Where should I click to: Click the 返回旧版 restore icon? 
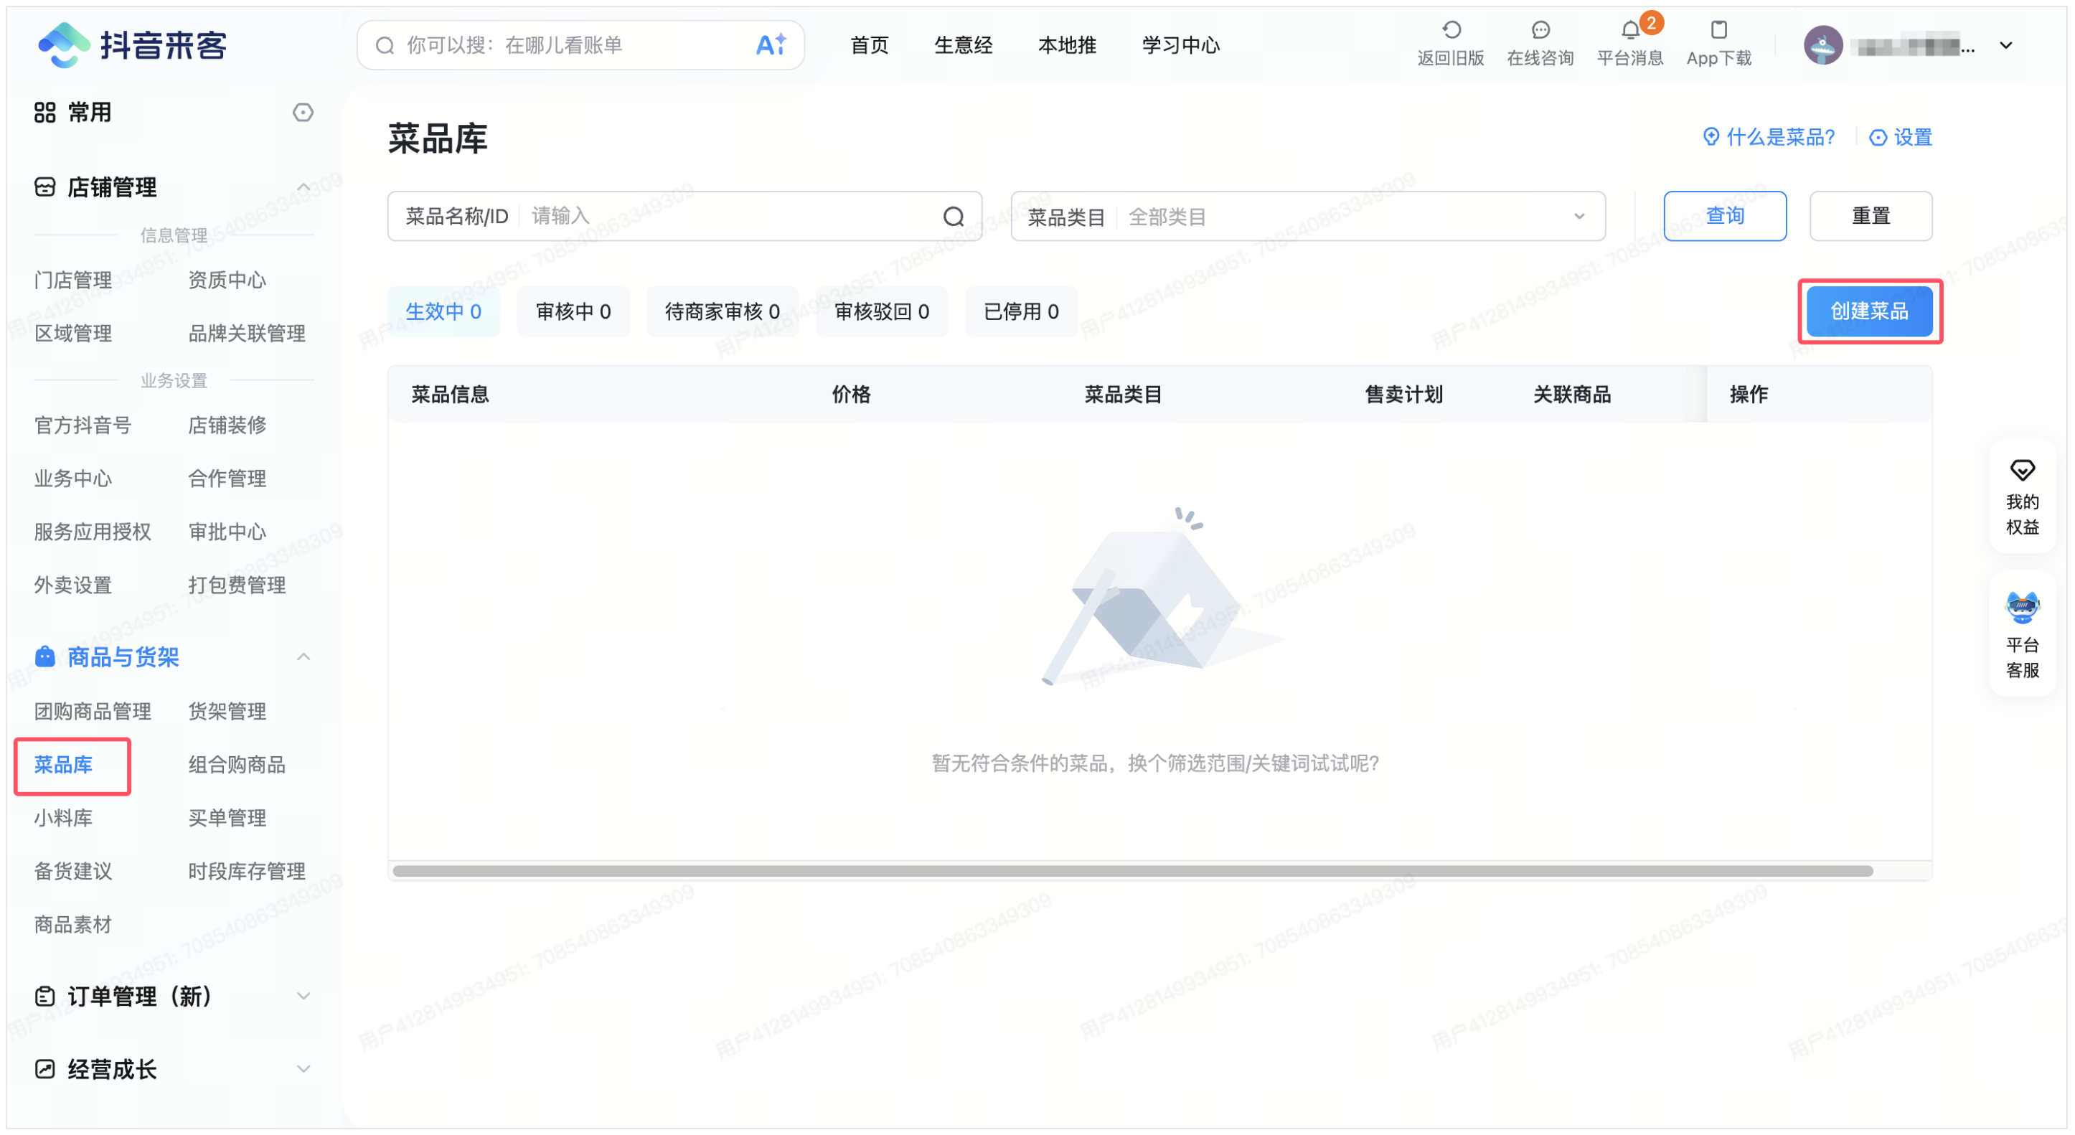tap(1450, 30)
